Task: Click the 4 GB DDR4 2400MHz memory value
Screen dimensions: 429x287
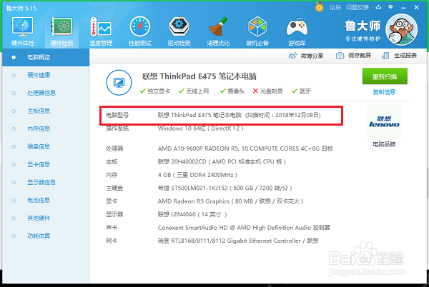Action: (x=197, y=175)
